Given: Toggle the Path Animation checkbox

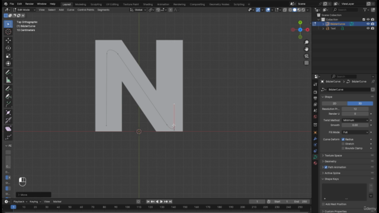Looking at the screenshot, I should pos(326,167).
